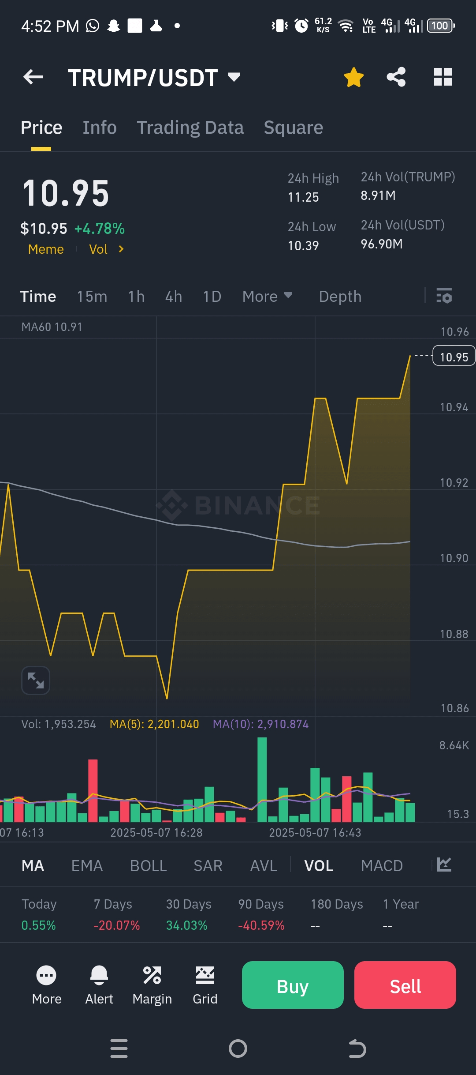The width and height of the screenshot is (476, 1075).
Task: Tap the Alert bell icon
Action: pos(99,976)
